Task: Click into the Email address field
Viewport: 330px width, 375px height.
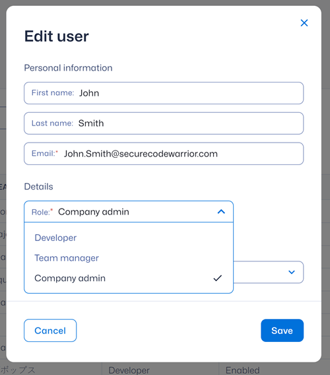Action: (164, 154)
